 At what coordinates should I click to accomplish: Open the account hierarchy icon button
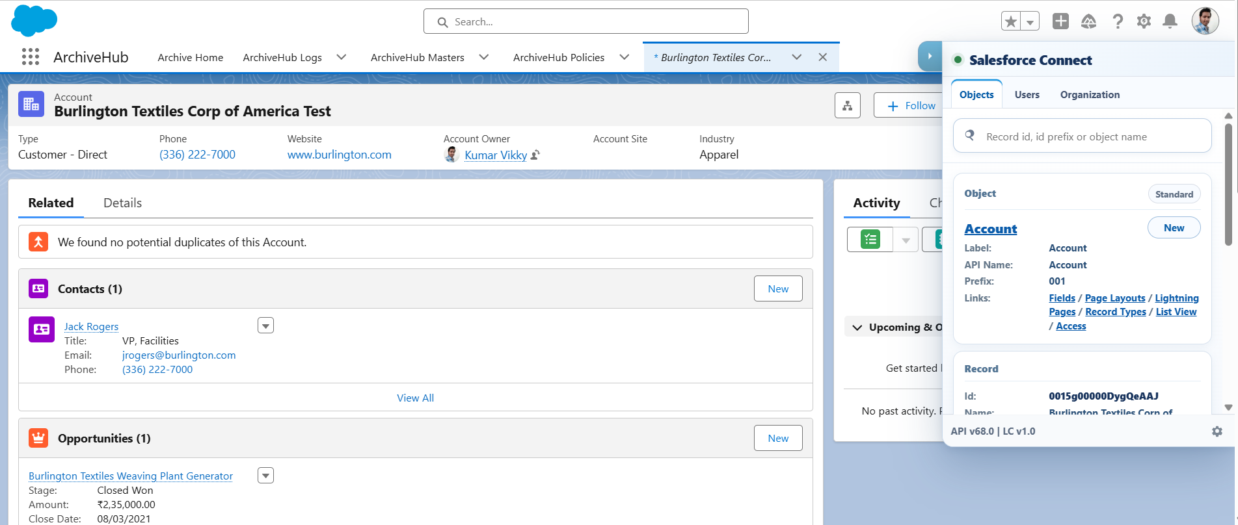click(848, 105)
